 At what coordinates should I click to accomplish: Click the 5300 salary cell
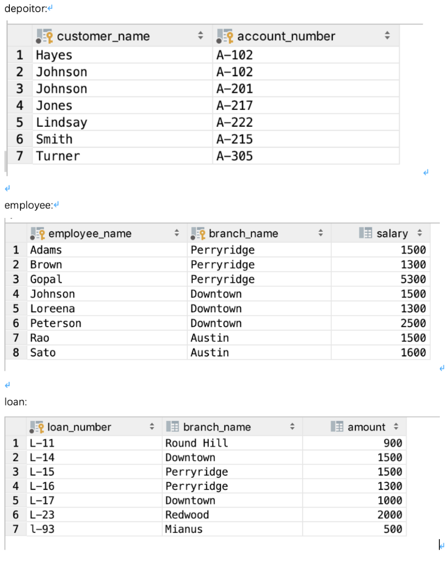tap(413, 279)
